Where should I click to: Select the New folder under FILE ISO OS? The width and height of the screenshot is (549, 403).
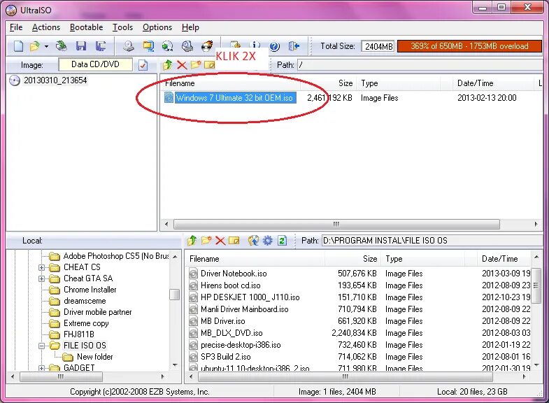95,357
